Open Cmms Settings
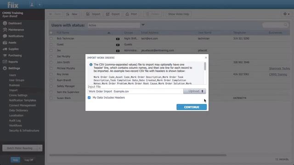The width and height of the screenshot is (294, 165). [x=18, y=95]
